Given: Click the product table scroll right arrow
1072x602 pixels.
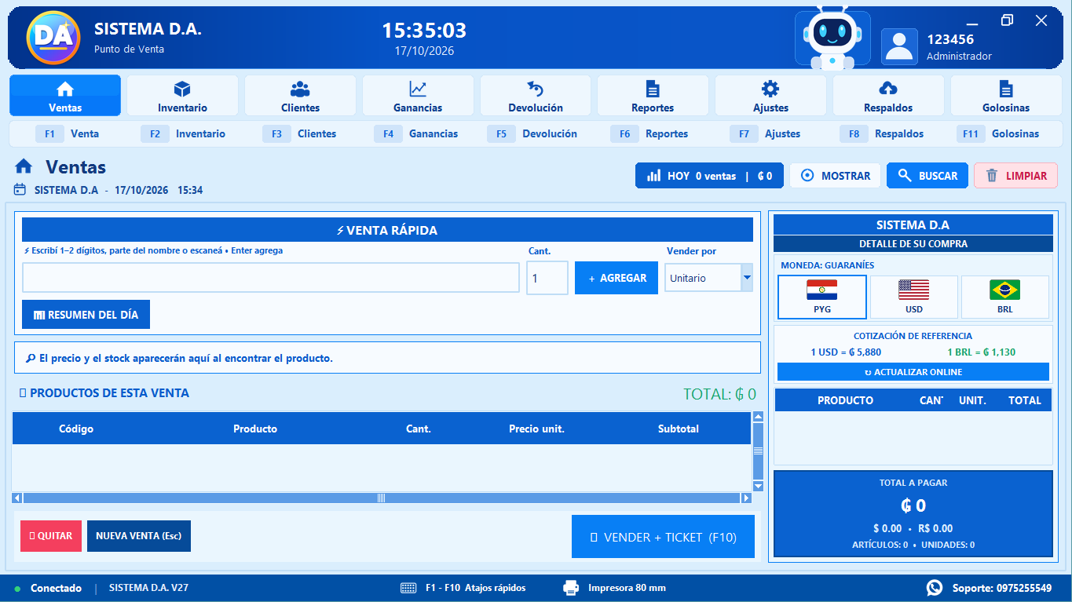Looking at the screenshot, I should pyautogui.click(x=746, y=498).
